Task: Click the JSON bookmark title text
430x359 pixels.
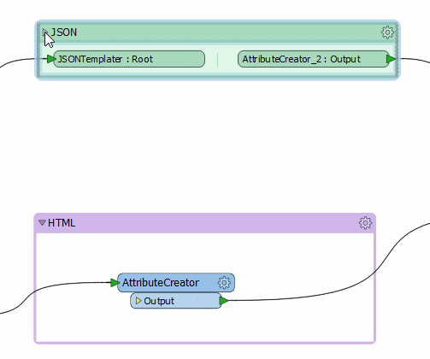Action: [x=64, y=32]
